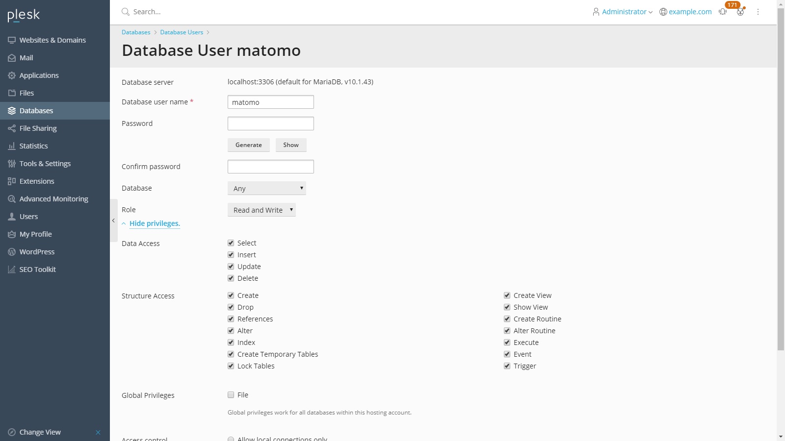785x441 pixels.
Task: Click the Generate password button
Action: 248,145
